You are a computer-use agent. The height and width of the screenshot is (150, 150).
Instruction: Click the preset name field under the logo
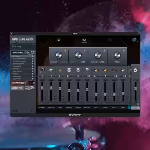[x=23, y=46]
